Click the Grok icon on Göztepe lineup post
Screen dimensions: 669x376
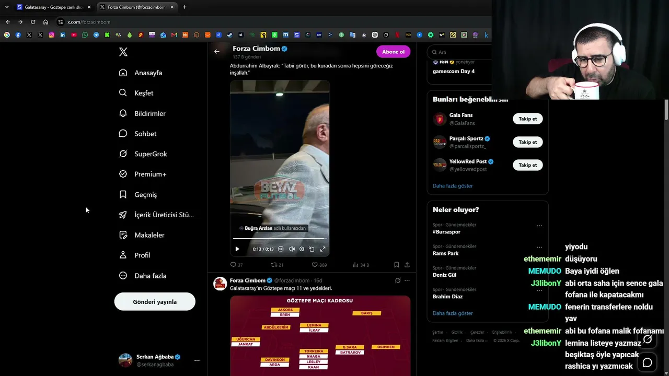(x=398, y=280)
